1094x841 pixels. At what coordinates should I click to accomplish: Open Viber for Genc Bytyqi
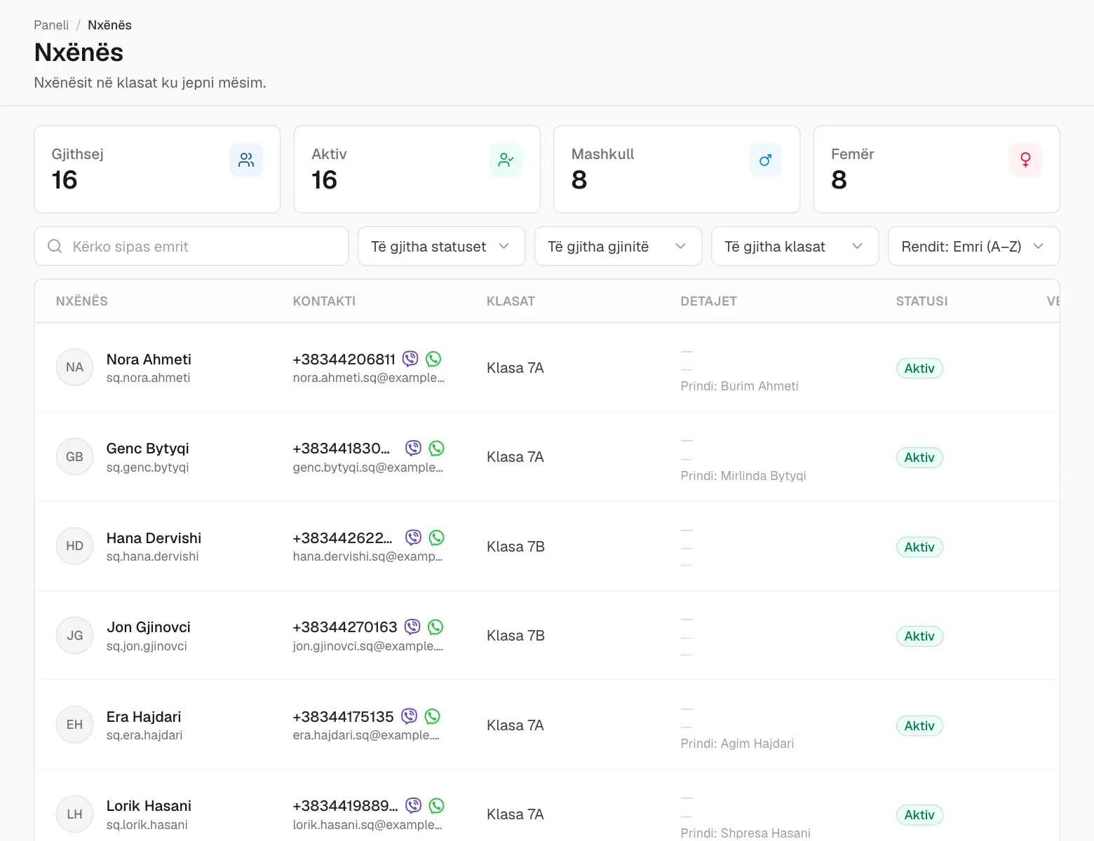pyautogui.click(x=414, y=448)
